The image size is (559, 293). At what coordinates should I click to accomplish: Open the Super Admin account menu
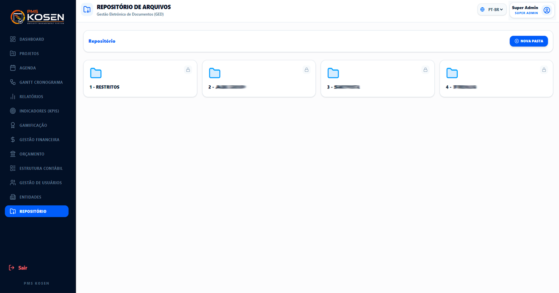[532, 10]
